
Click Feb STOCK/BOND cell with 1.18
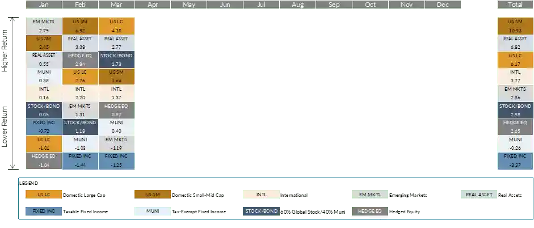(x=81, y=127)
